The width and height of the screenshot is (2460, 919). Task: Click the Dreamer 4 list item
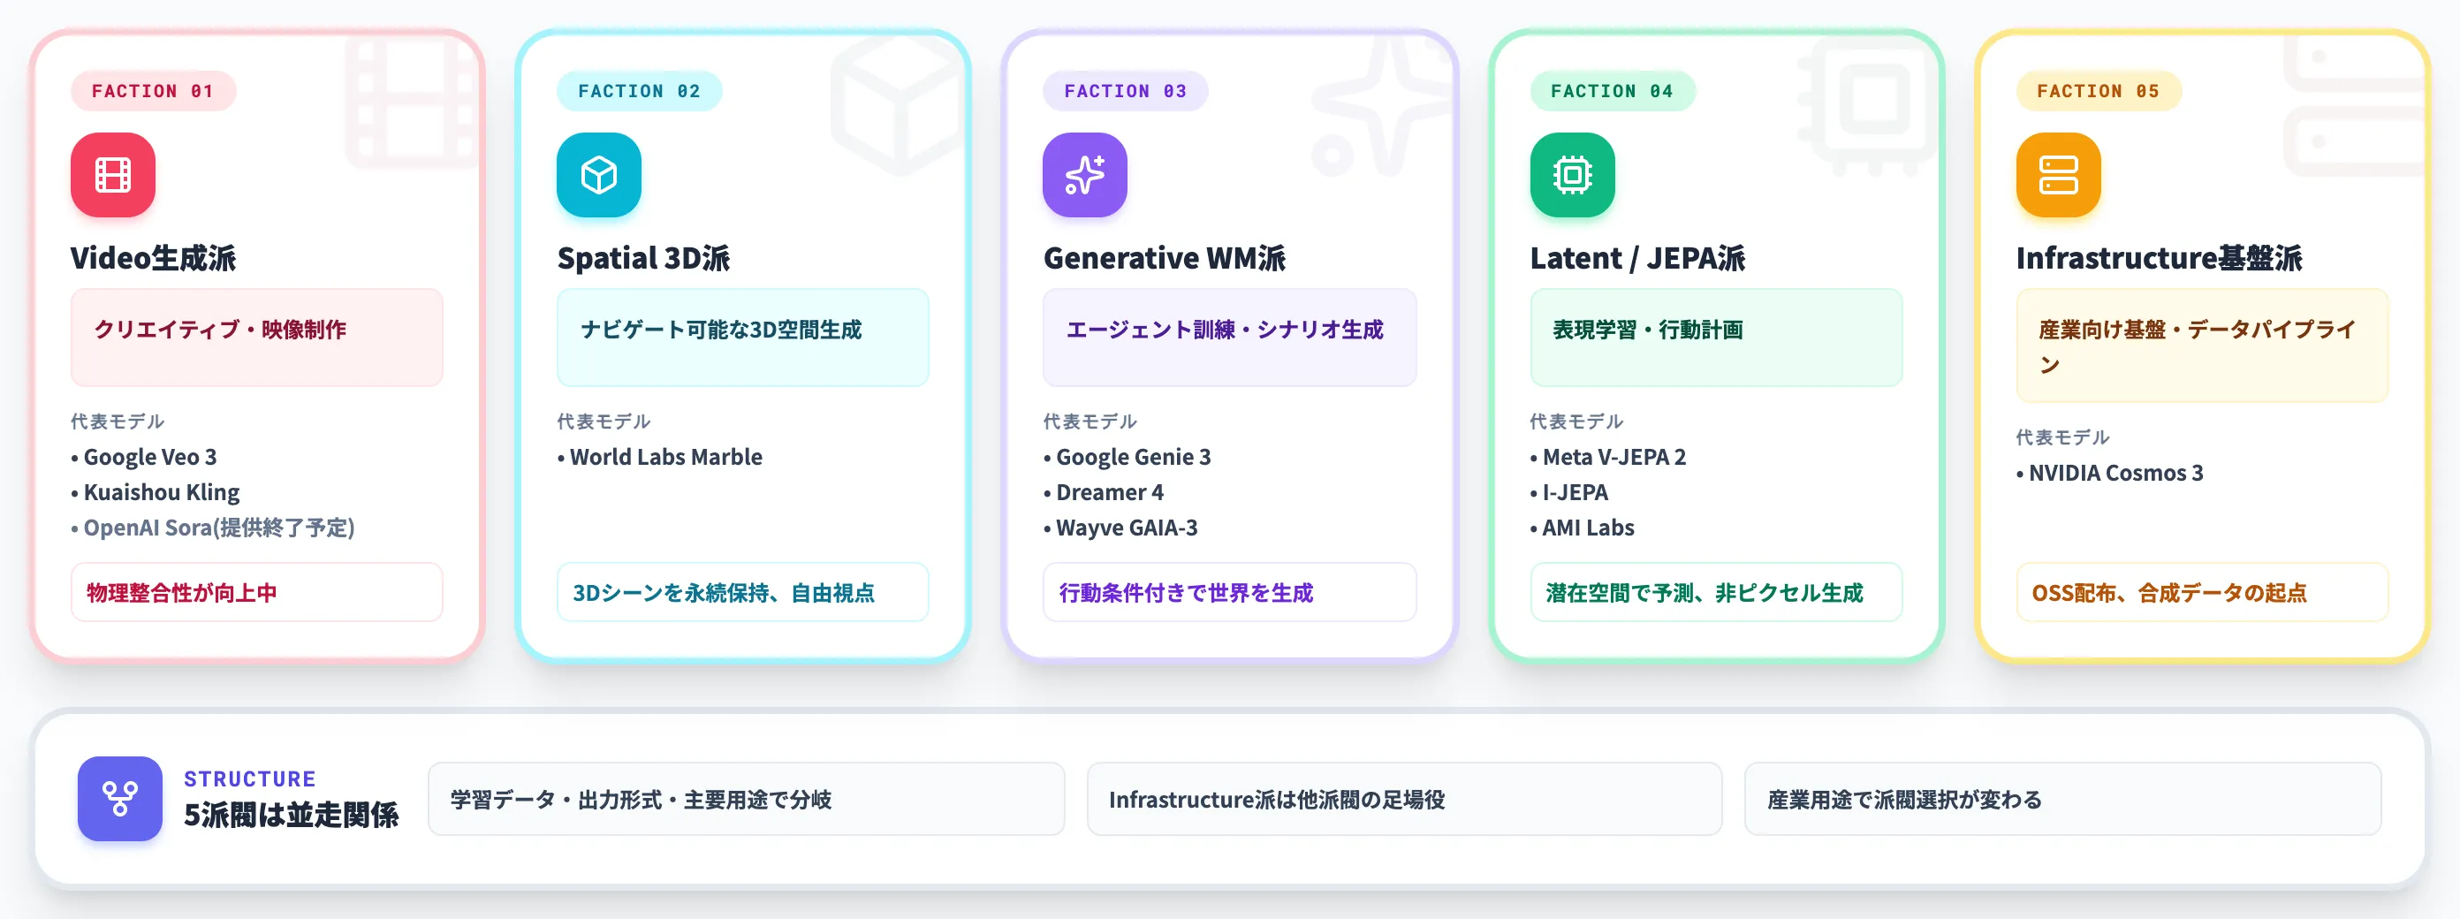click(x=1104, y=492)
